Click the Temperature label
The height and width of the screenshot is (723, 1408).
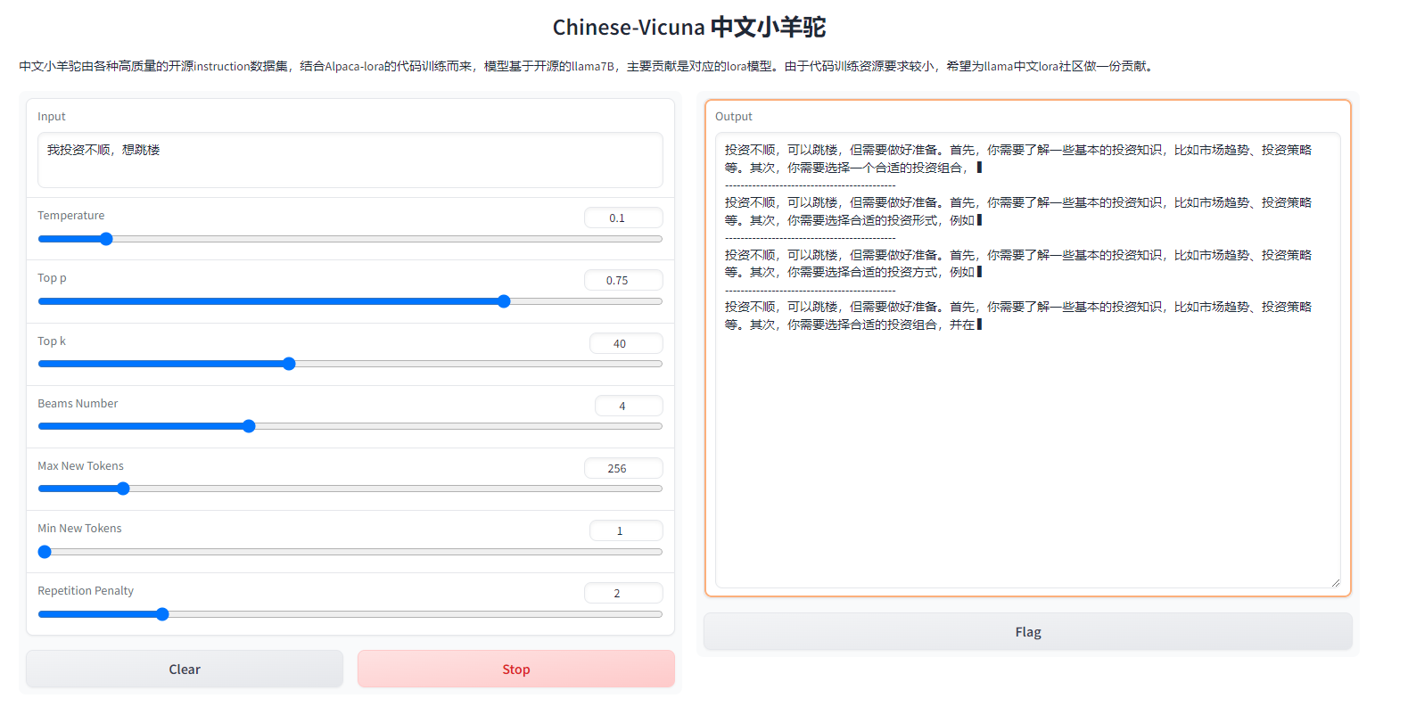pyautogui.click(x=71, y=216)
